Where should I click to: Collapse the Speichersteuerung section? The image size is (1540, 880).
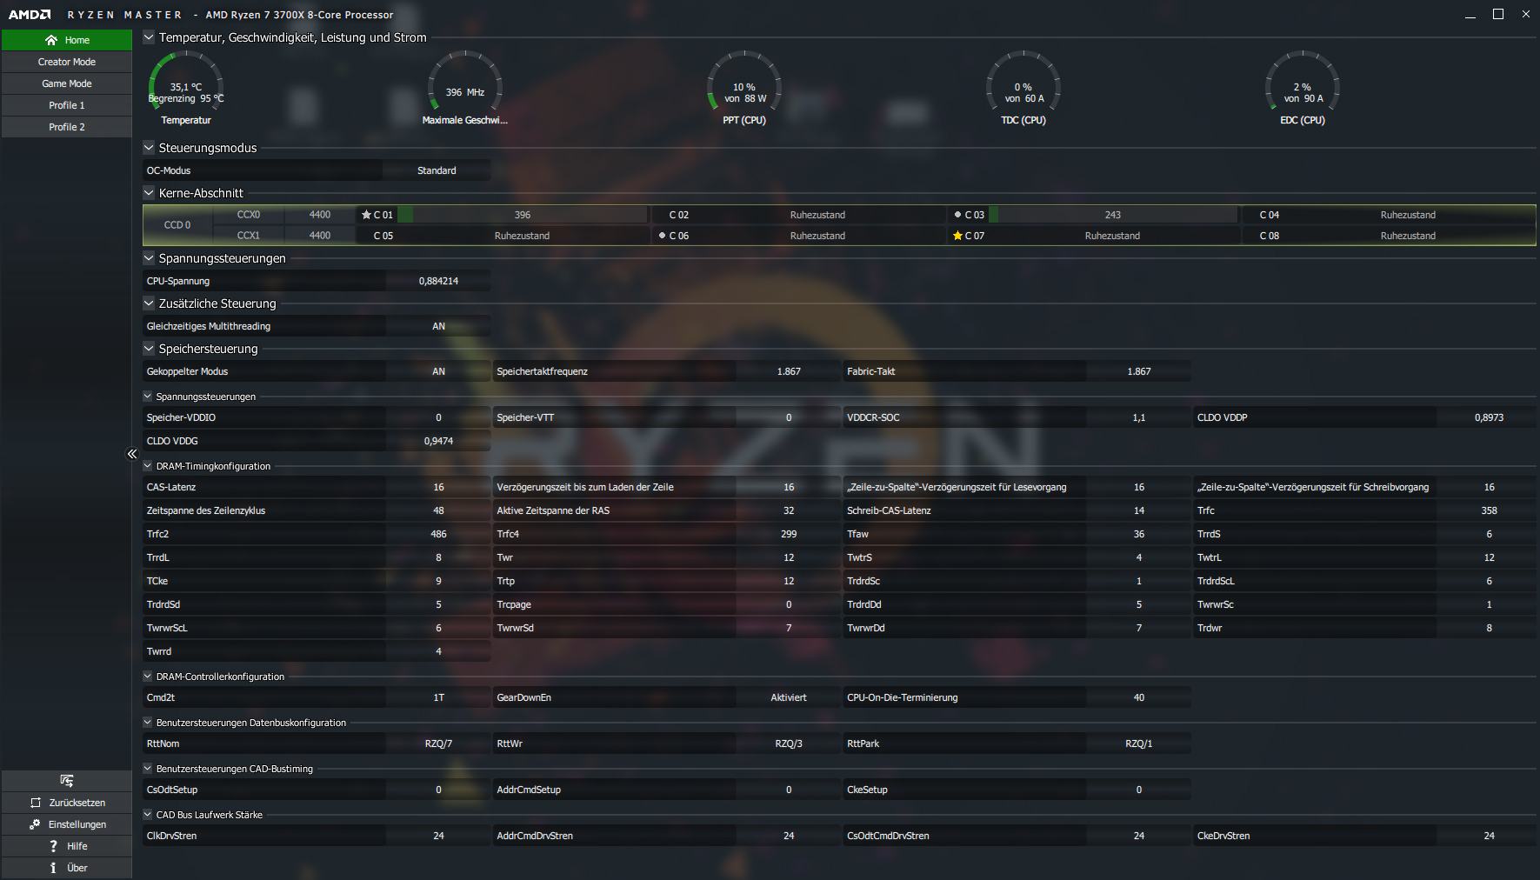point(149,349)
